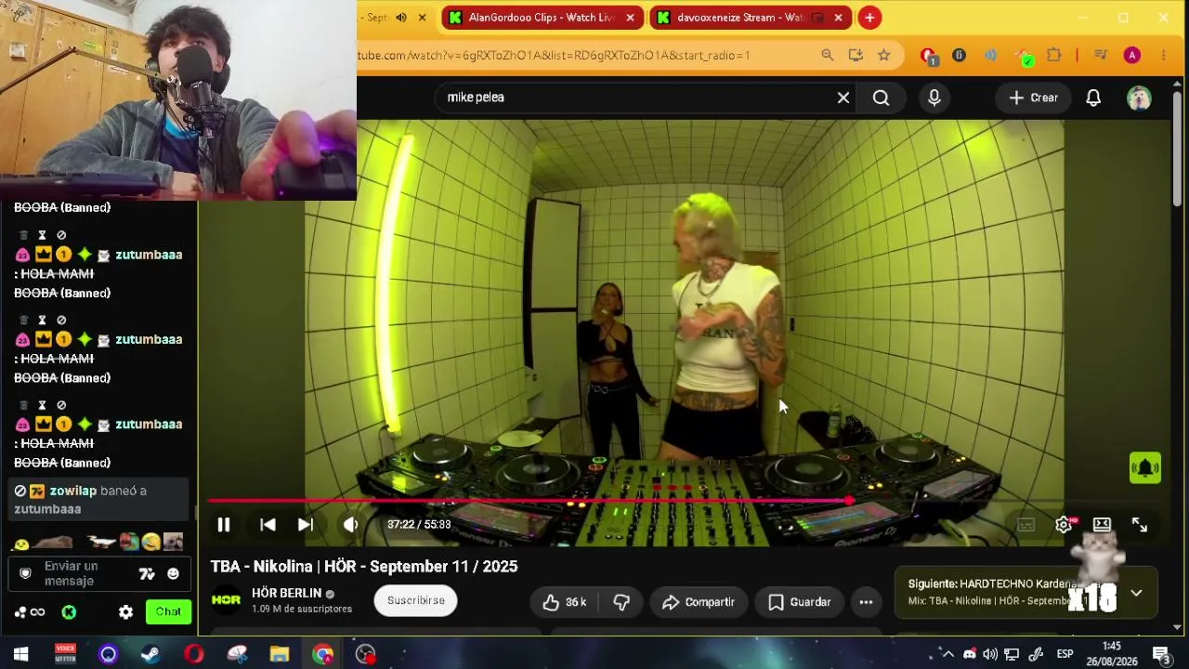Viewport: 1189px width, 669px height.
Task: Open the ESP language selector
Action: click(x=1065, y=654)
